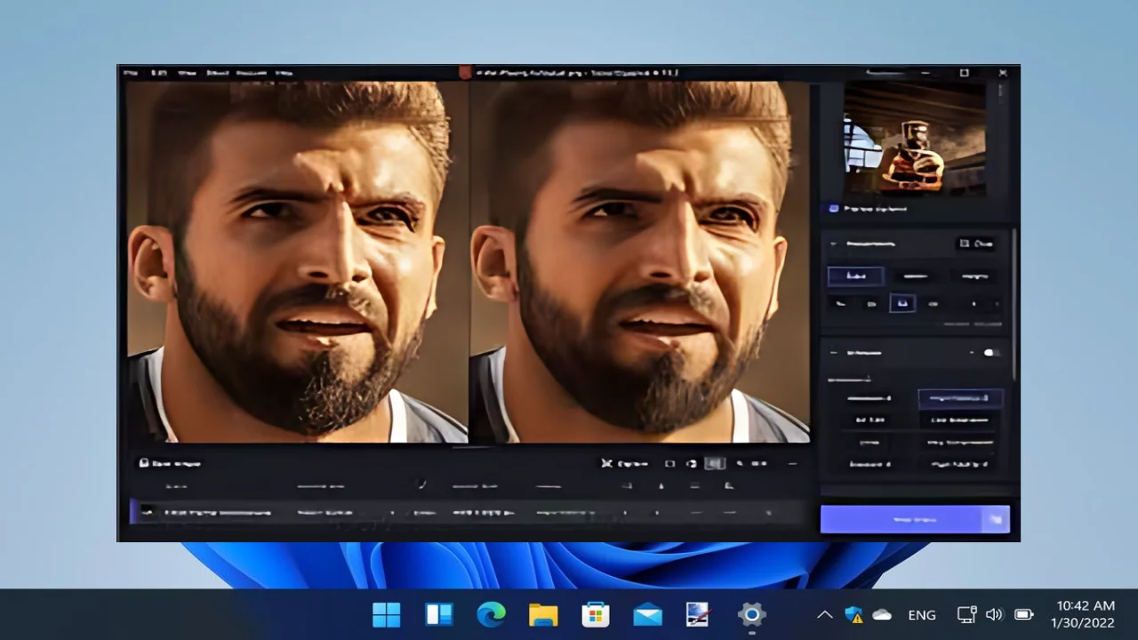The image size is (1138, 640).
Task: Open the battery status tray icon
Action: pyautogui.click(x=1024, y=614)
